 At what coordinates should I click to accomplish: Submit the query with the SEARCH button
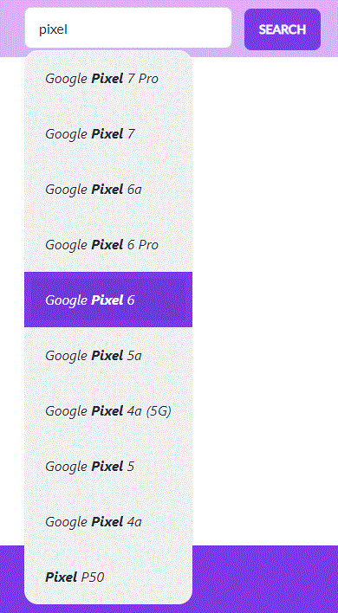283,29
